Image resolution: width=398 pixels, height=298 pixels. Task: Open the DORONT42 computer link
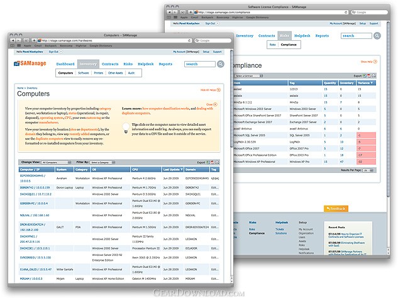click(35, 187)
